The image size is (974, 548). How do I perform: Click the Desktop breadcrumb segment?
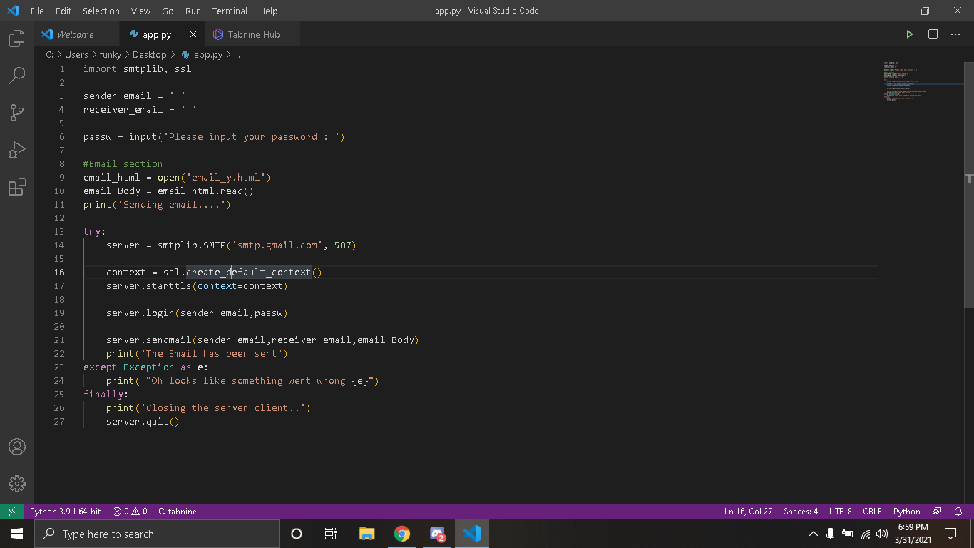(149, 54)
